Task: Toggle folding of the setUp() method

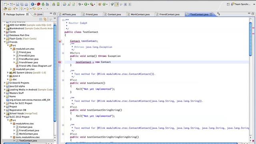Action: pyautogui.click(x=63, y=53)
